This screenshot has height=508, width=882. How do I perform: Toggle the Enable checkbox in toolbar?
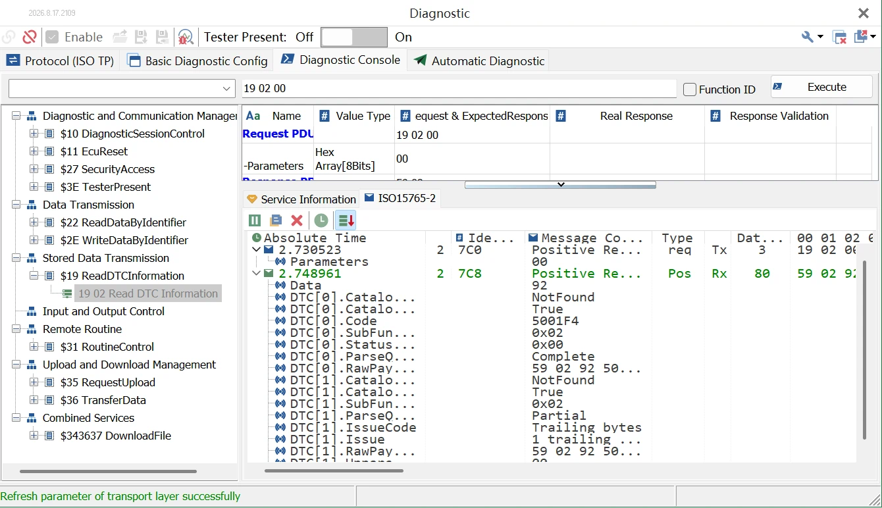coord(53,37)
